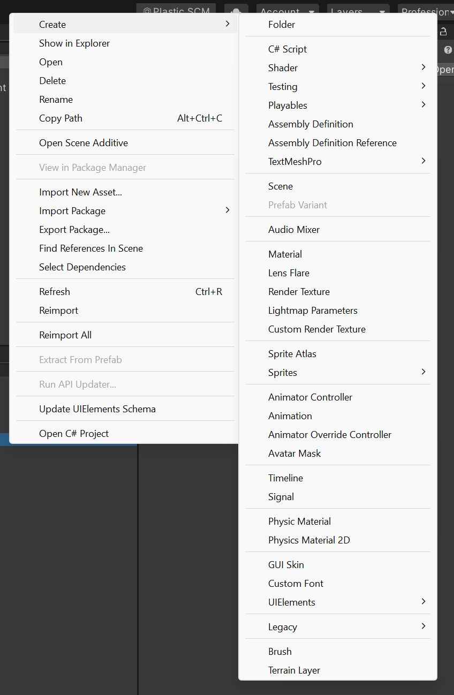The image size is (454, 695).
Task: Expand the UIElements submenu
Action: [x=338, y=602]
